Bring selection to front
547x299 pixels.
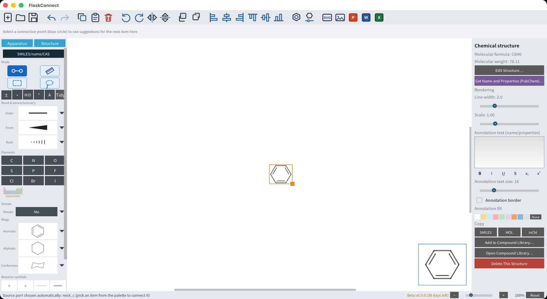coord(183,17)
